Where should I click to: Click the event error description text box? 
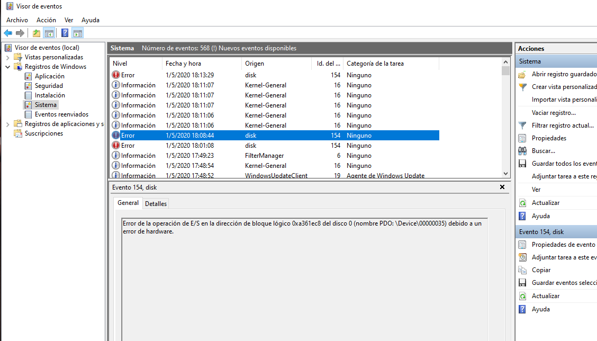(305, 279)
